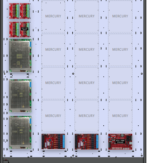
Task: Click MERCURY slot in first row, left column
Action: 53,16
